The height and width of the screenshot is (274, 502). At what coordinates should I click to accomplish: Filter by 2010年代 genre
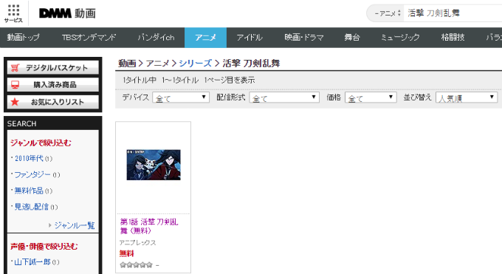[29, 158]
